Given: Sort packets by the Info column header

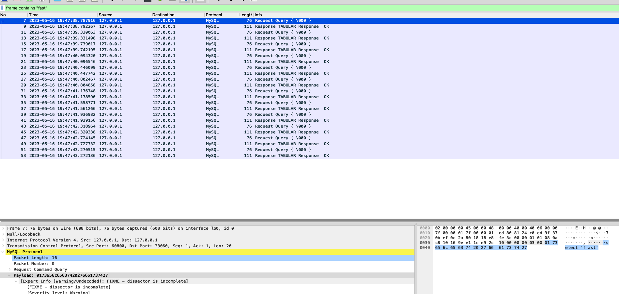Looking at the screenshot, I should [436, 15].
